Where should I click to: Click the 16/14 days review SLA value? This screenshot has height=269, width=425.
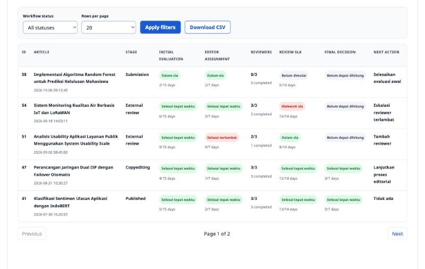pyautogui.click(x=288, y=116)
